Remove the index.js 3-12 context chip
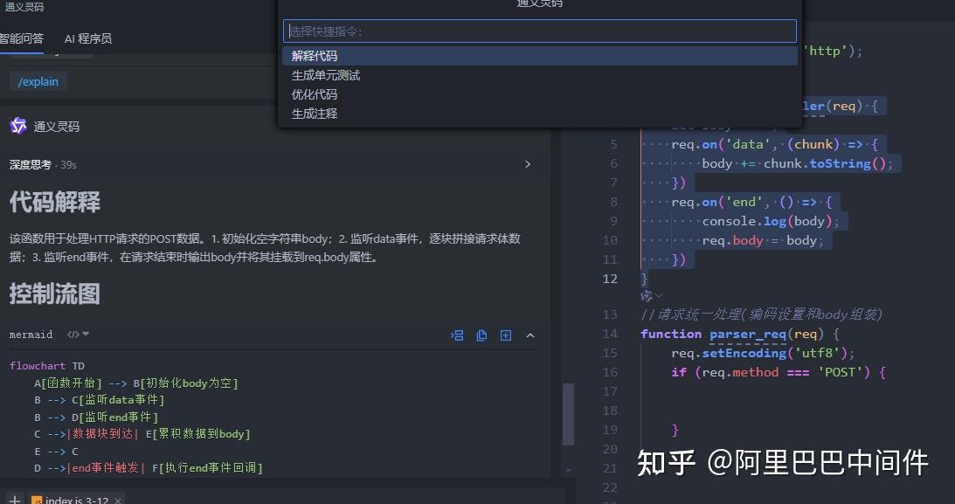This screenshot has height=504, width=955. click(118, 501)
